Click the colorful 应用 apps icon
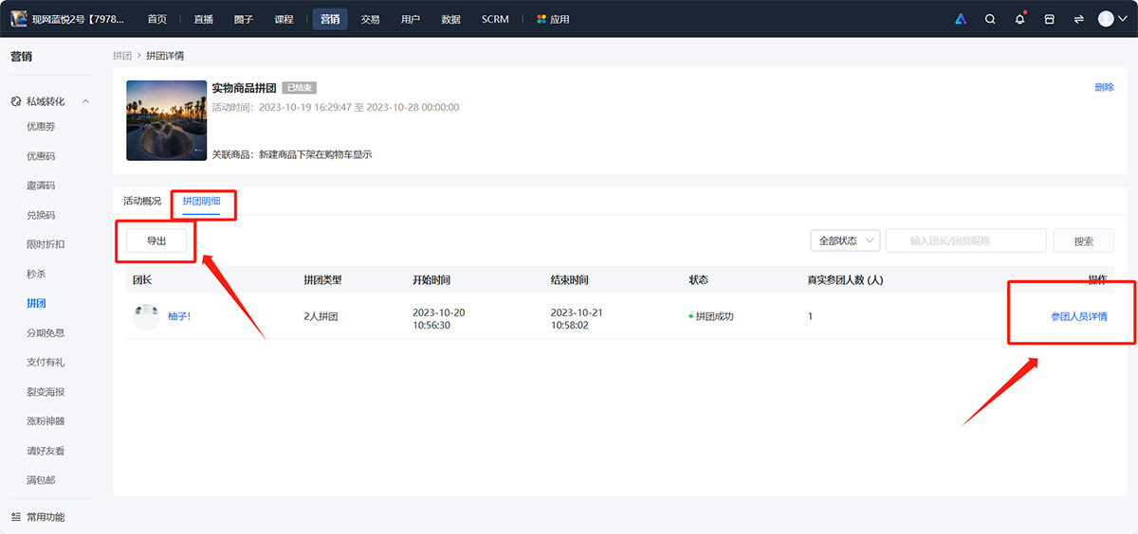The image size is (1138, 534). coord(541,19)
